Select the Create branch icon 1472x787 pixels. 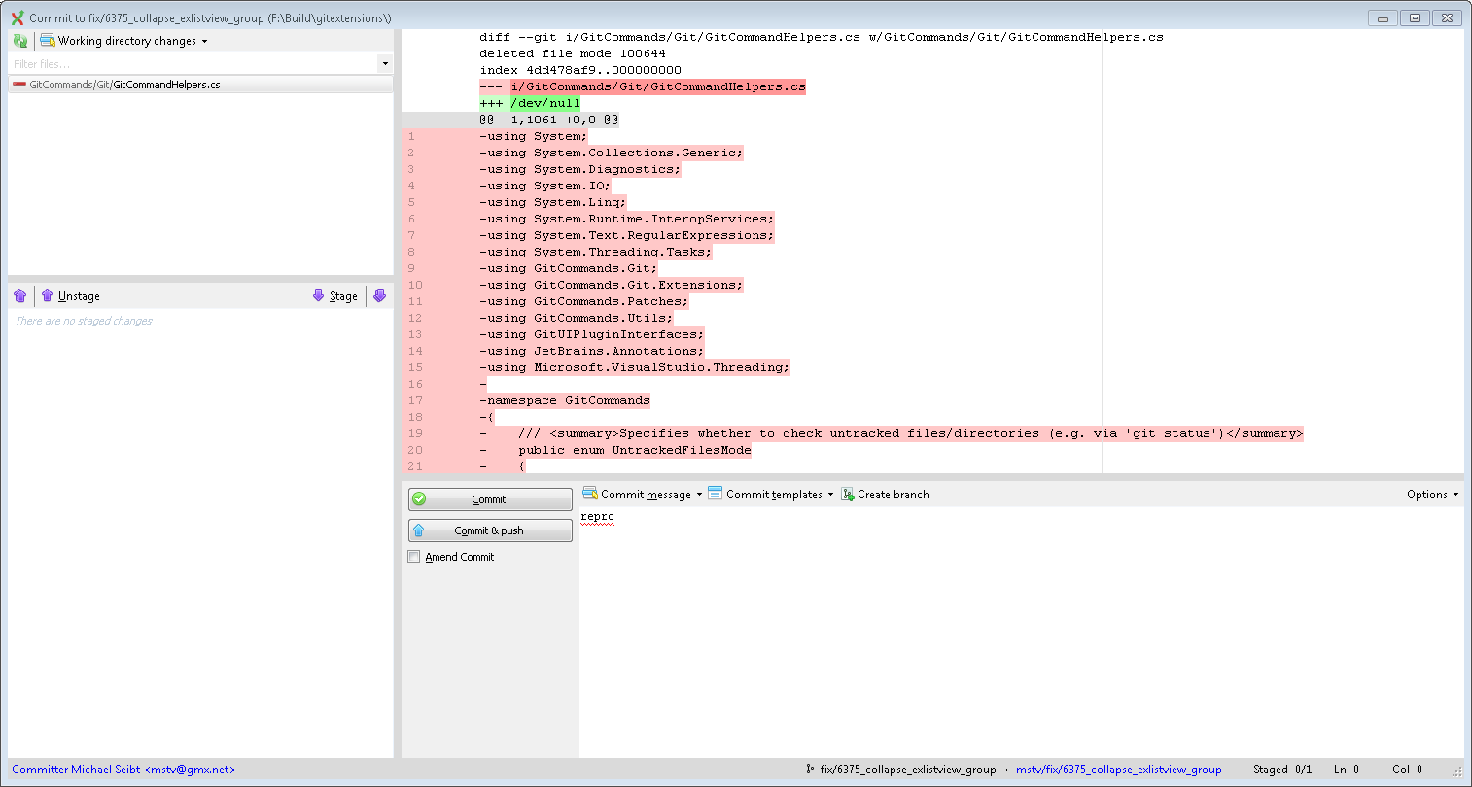(x=845, y=494)
